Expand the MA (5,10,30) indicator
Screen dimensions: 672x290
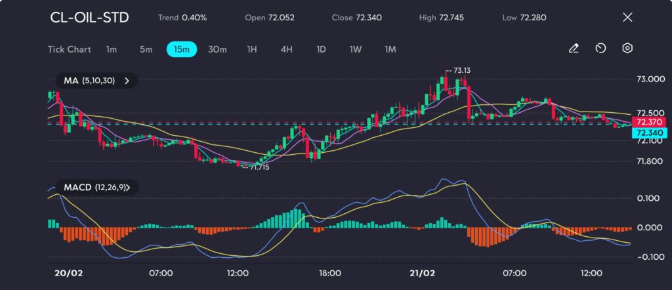coord(96,81)
